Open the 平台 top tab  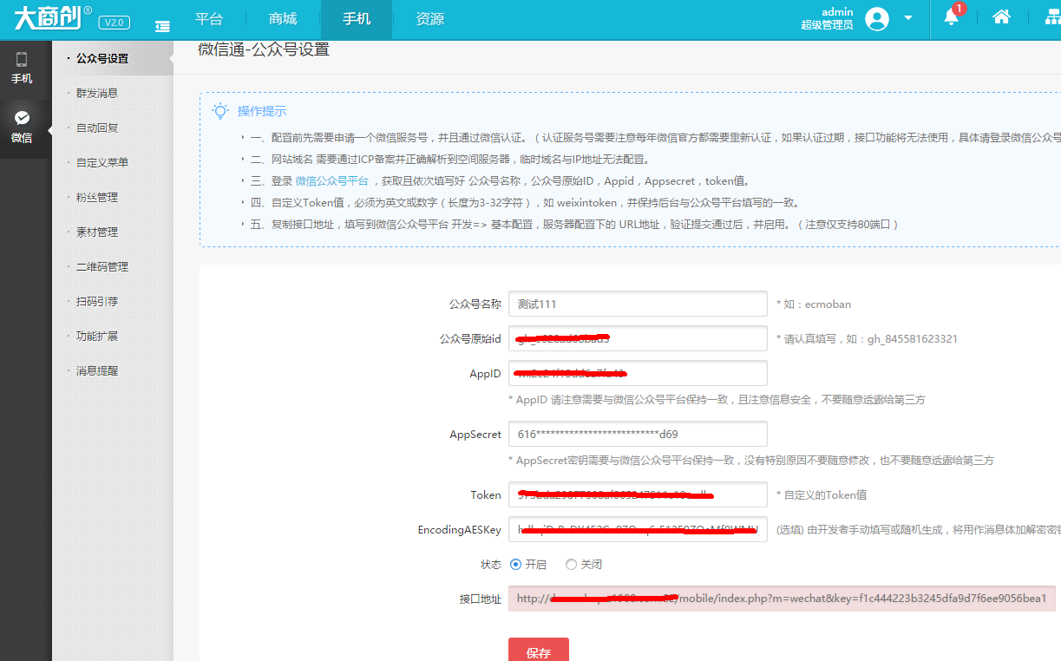[x=209, y=19]
